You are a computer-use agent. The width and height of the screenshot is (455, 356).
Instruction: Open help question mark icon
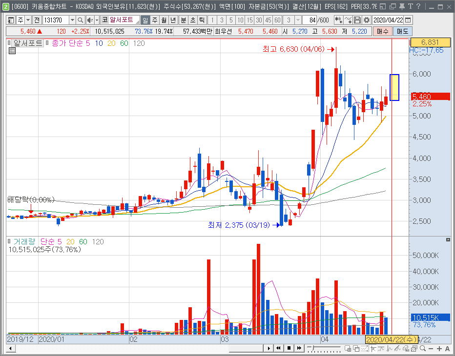click(418, 6)
